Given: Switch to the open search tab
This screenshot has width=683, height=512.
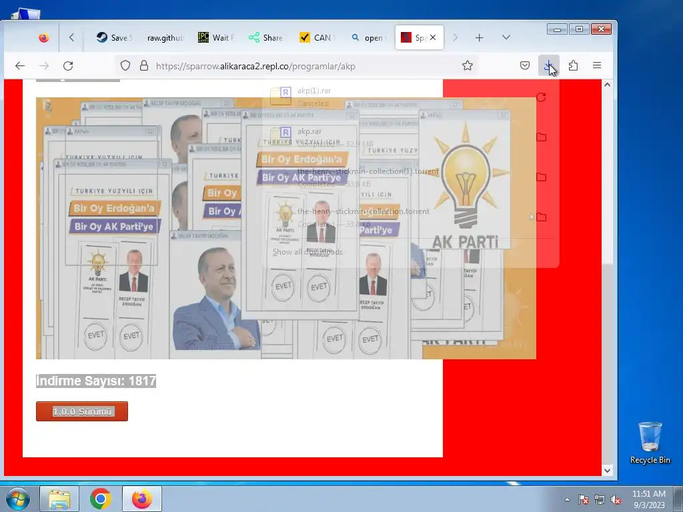Looking at the screenshot, I should [368, 38].
